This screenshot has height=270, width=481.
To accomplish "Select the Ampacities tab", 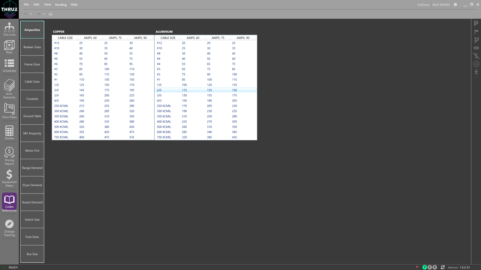I will [32, 30].
